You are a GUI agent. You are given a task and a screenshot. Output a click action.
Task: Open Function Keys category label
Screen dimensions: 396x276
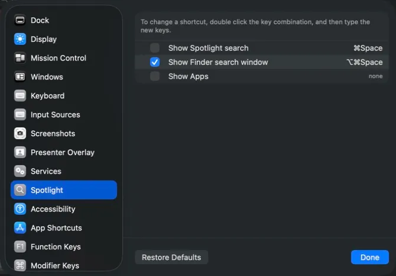click(x=56, y=247)
